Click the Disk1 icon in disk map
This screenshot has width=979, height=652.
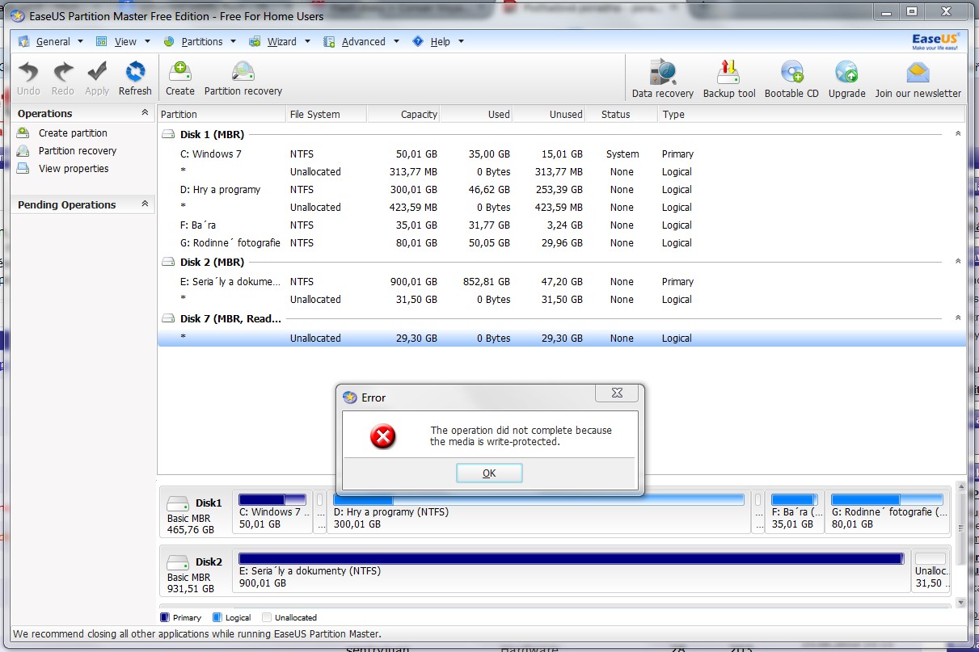coord(178,503)
